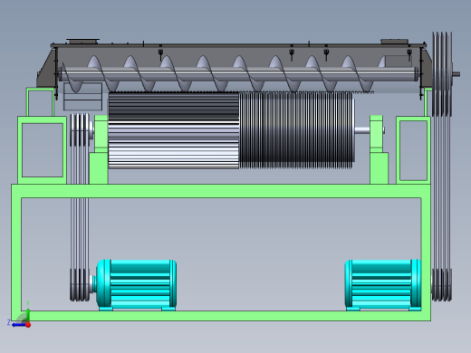Screen dimensions: 471x353
Task: Click the blue Z axis arrow of the triad
Action: pyautogui.click(x=18, y=325)
